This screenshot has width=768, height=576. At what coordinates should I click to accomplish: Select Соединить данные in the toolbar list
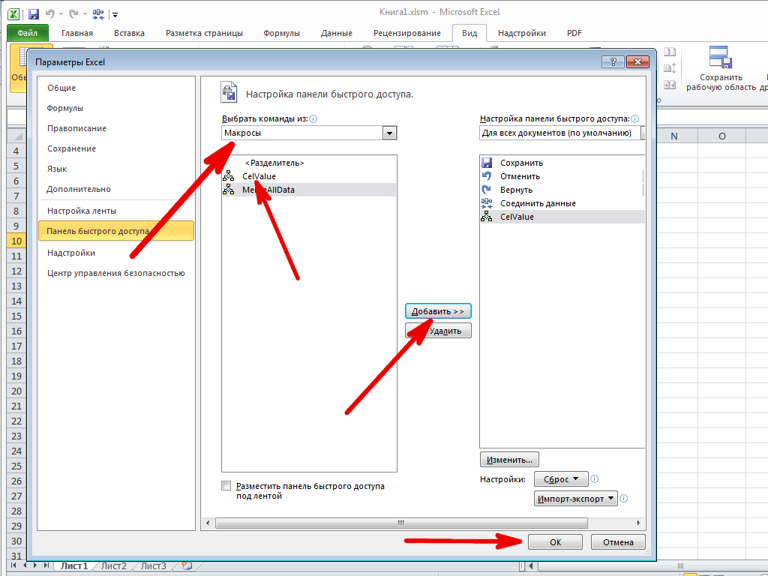tap(562, 203)
